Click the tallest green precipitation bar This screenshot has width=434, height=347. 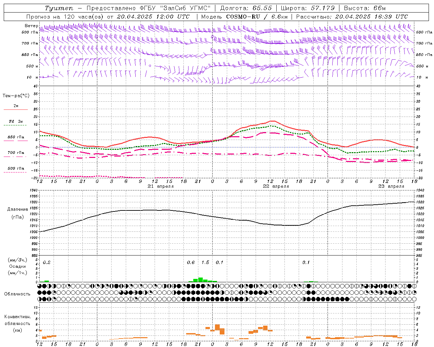200,280
